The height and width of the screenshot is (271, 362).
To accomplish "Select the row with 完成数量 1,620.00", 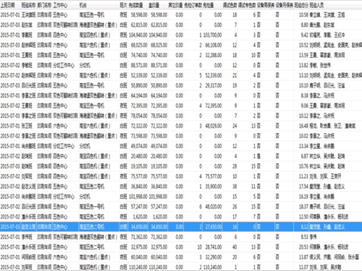I will pos(181,217).
